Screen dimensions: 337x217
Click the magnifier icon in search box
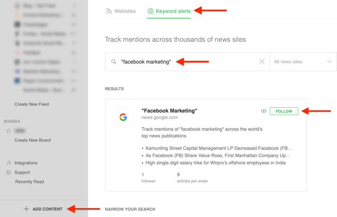(x=113, y=62)
